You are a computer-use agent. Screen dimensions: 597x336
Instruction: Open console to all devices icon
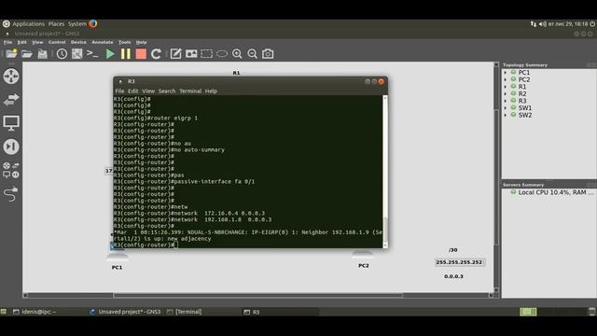[x=92, y=54]
